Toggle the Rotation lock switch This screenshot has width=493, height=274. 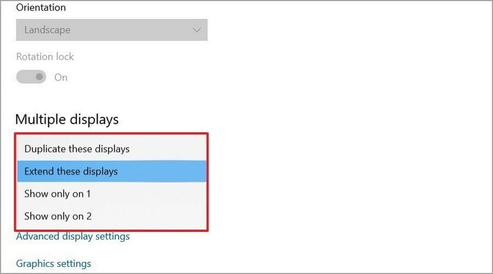click(x=31, y=77)
